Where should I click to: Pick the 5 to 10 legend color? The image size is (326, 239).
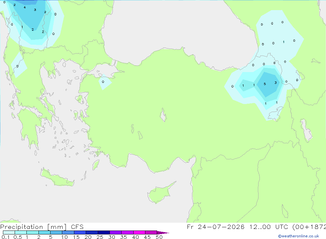click(x=56, y=232)
